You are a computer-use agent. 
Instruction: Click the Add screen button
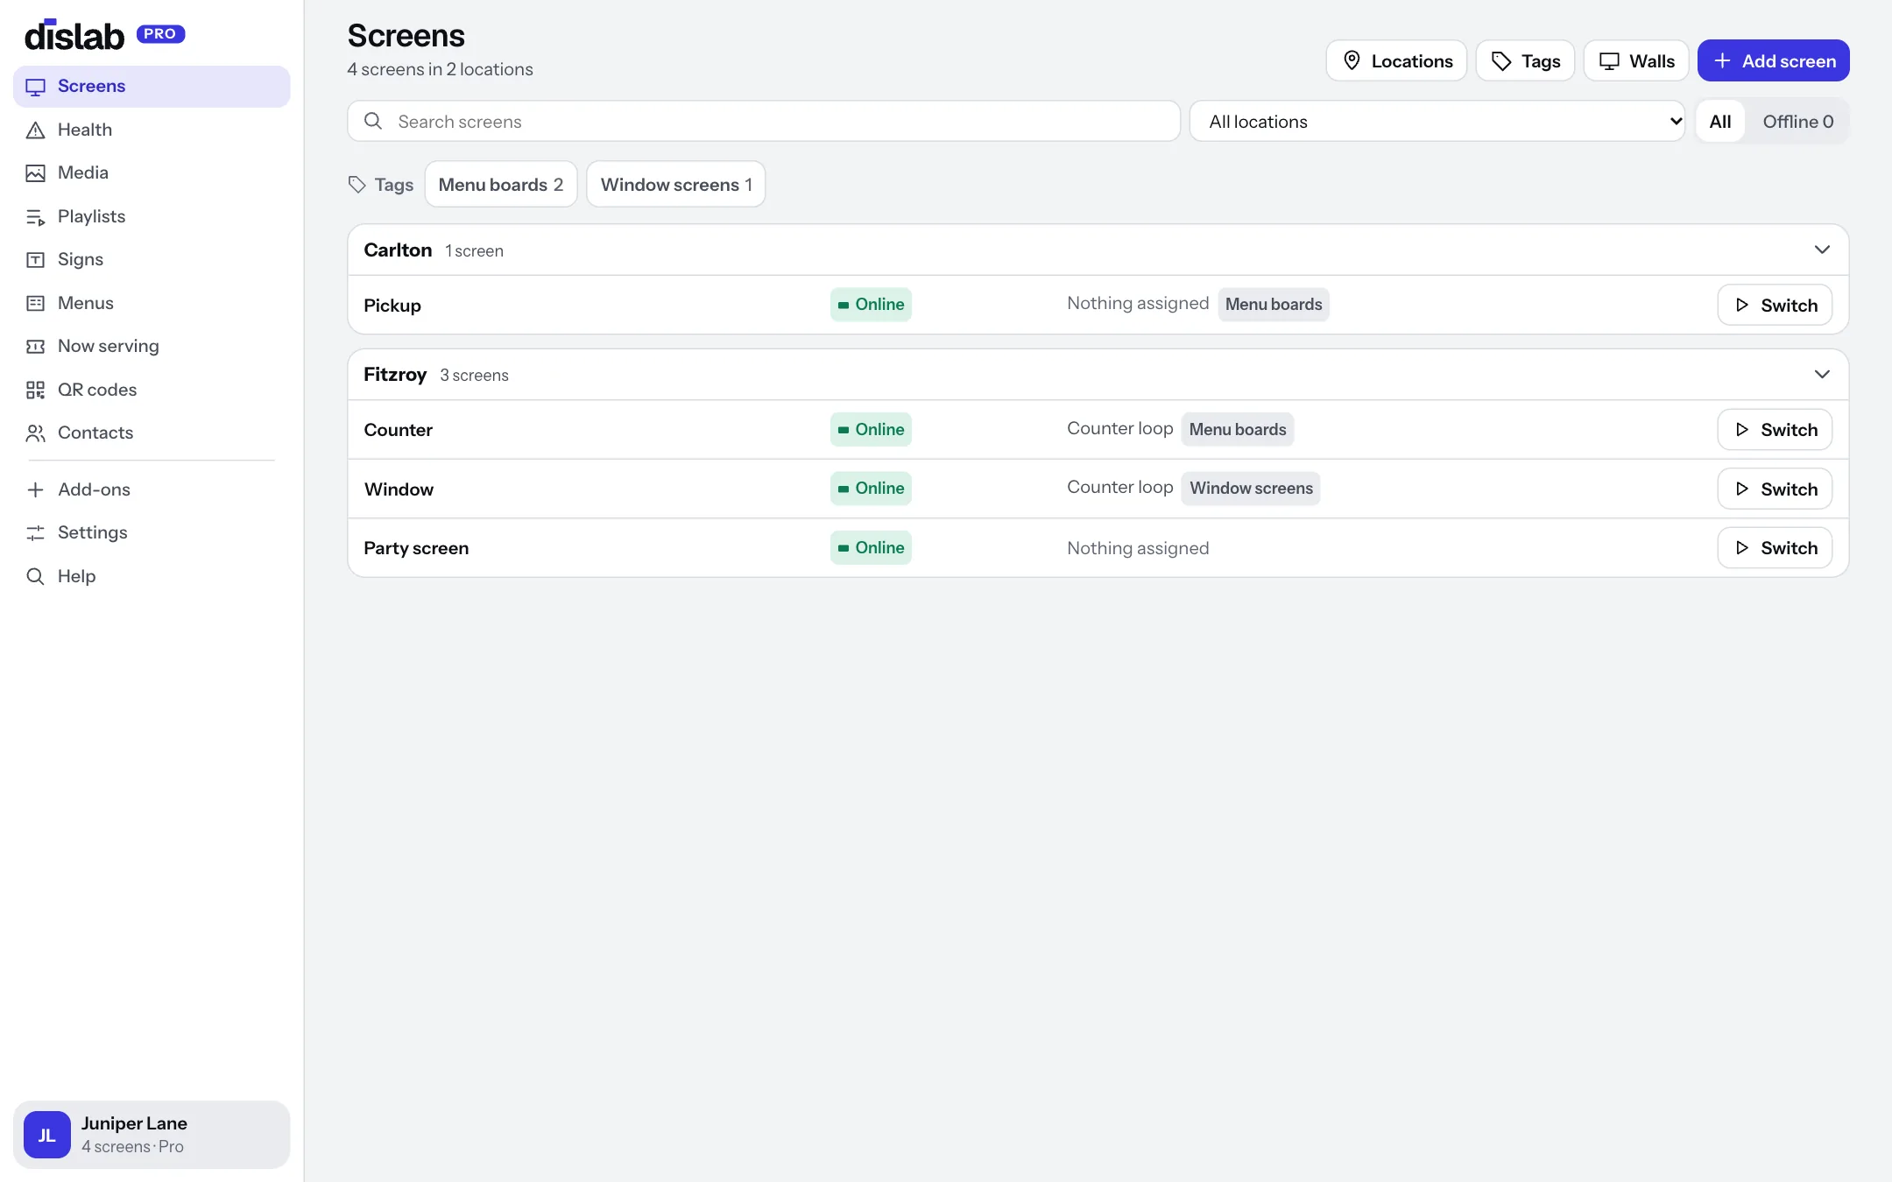point(1774,60)
